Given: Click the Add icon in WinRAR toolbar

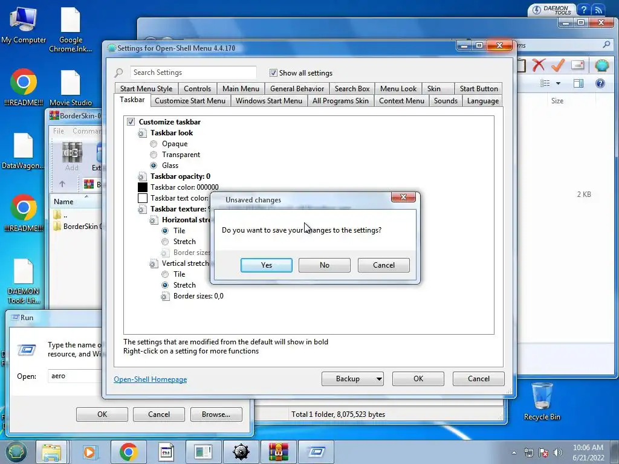Looking at the screenshot, I should (x=72, y=156).
